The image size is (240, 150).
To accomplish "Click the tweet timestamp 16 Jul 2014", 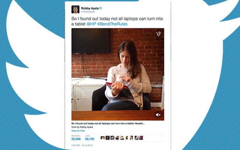I will click(82, 145).
